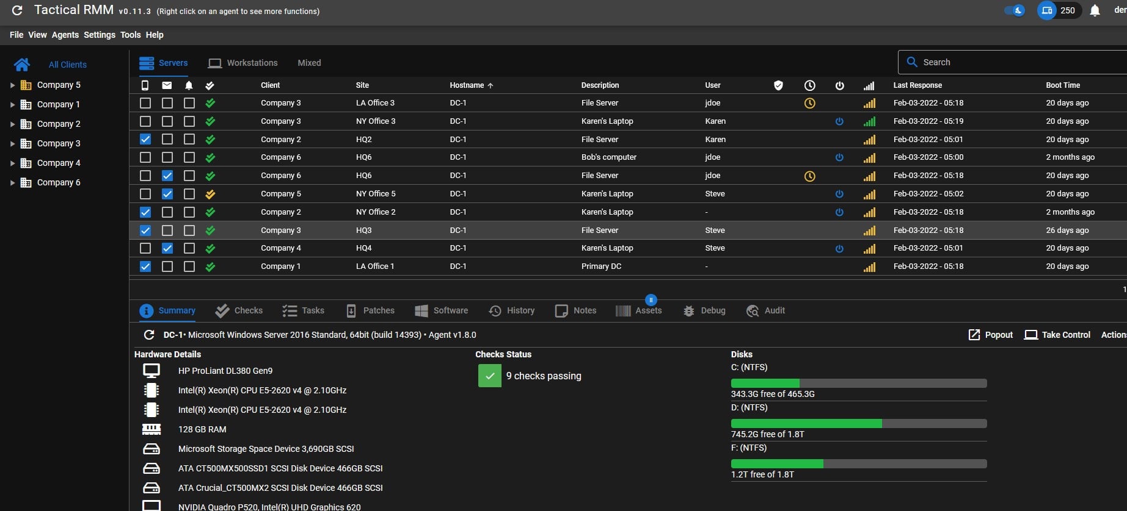The height and width of the screenshot is (511, 1127).
Task: Click the green checks icon in HQ2 row
Action: (x=210, y=140)
